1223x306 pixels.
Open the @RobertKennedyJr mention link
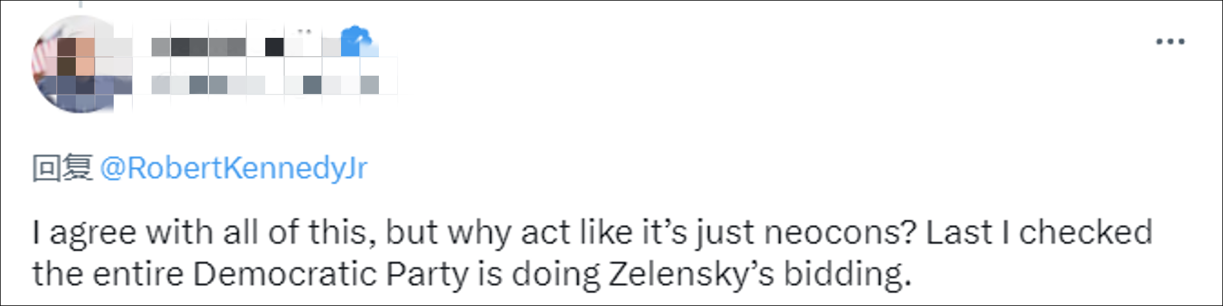point(233,168)
